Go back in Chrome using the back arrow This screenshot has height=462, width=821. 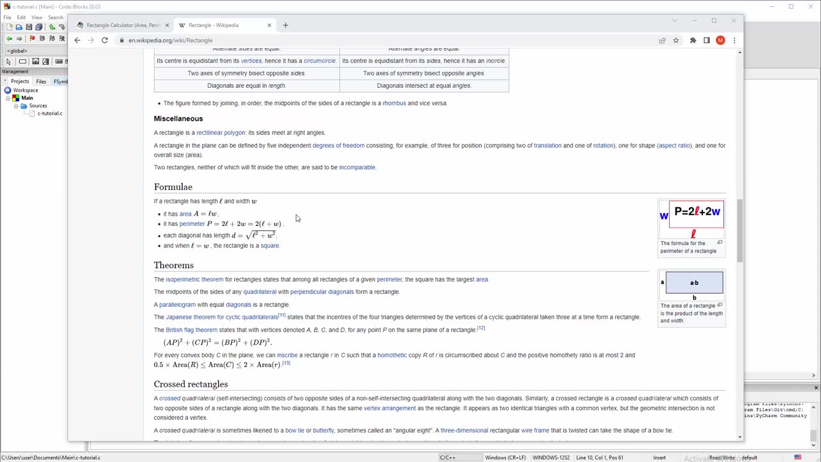[78, 40]
